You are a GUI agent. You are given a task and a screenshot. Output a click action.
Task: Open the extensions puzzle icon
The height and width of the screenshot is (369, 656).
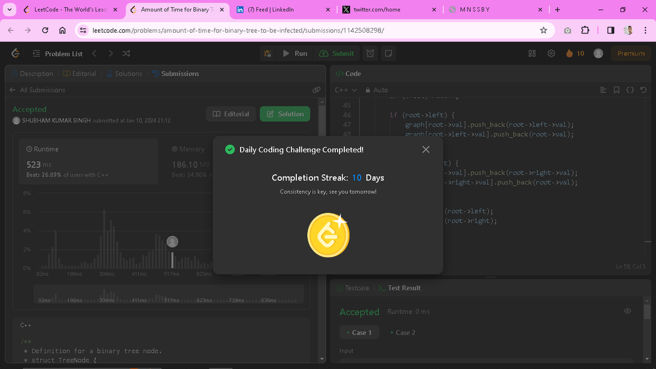pyautogui.click(x=584, y=31)
